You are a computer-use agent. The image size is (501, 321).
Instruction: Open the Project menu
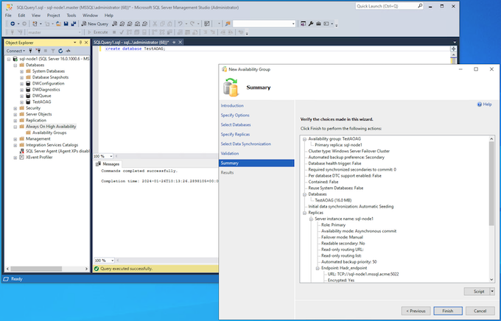[53, 15]
